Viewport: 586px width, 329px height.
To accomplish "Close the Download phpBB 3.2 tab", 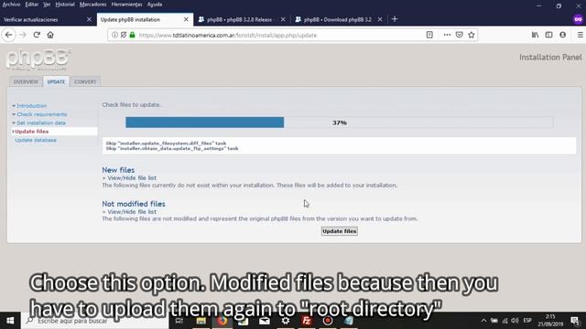I will click(x=380, y=19).
